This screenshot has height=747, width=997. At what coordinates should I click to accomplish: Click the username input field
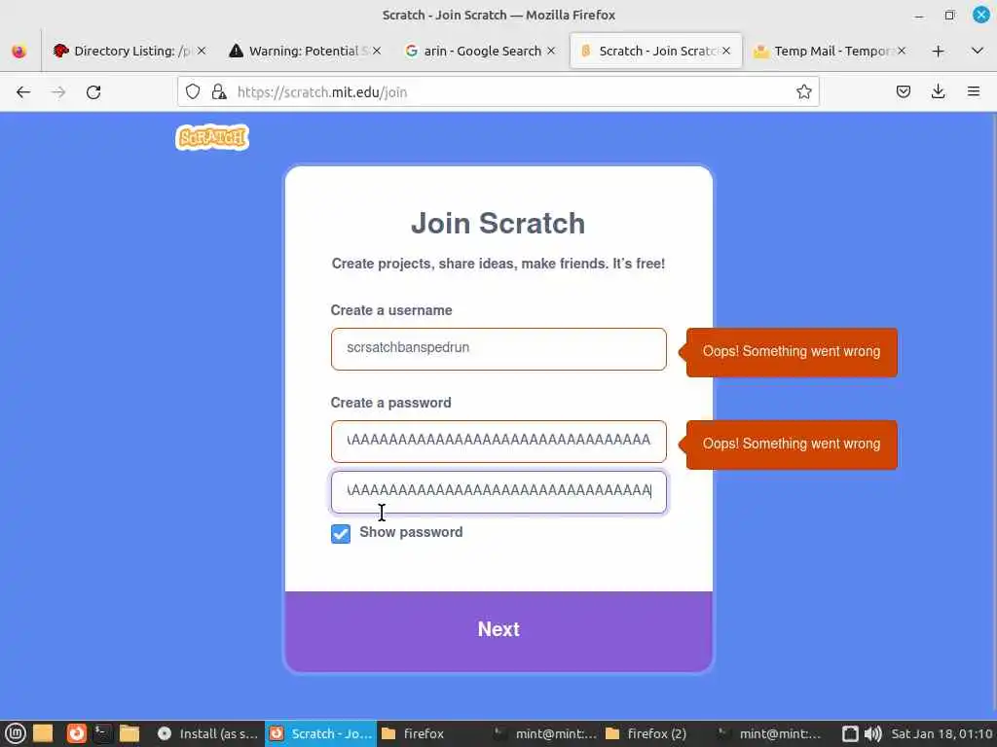(498, 349)
